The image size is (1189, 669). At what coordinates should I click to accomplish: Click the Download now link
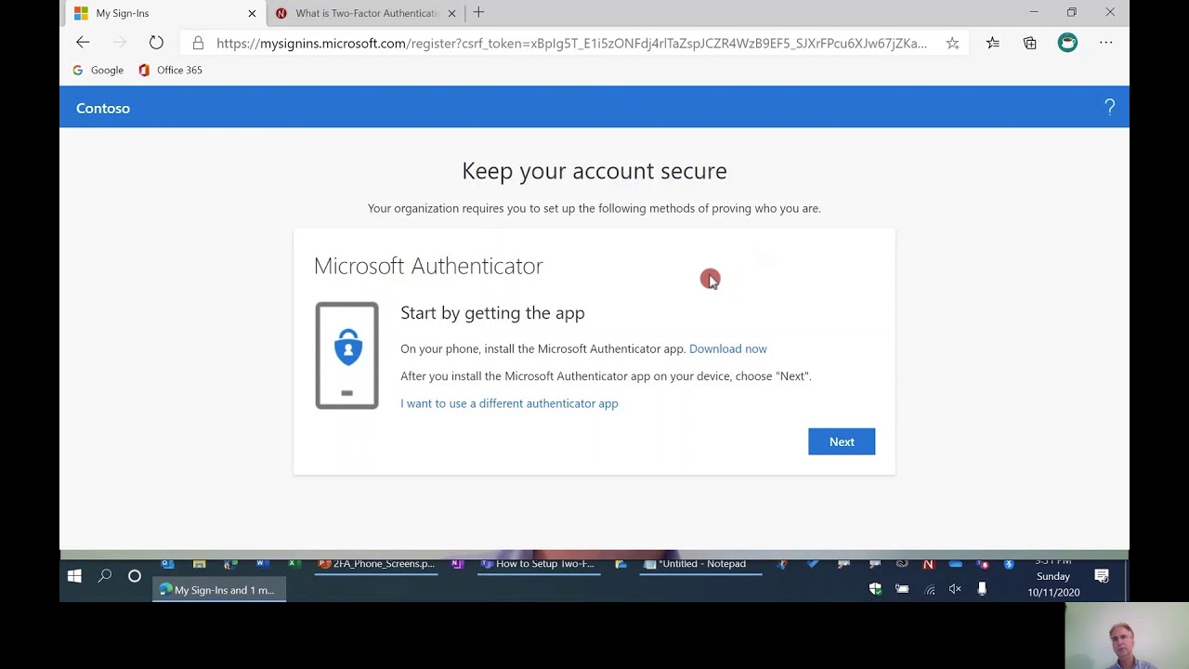728,348
